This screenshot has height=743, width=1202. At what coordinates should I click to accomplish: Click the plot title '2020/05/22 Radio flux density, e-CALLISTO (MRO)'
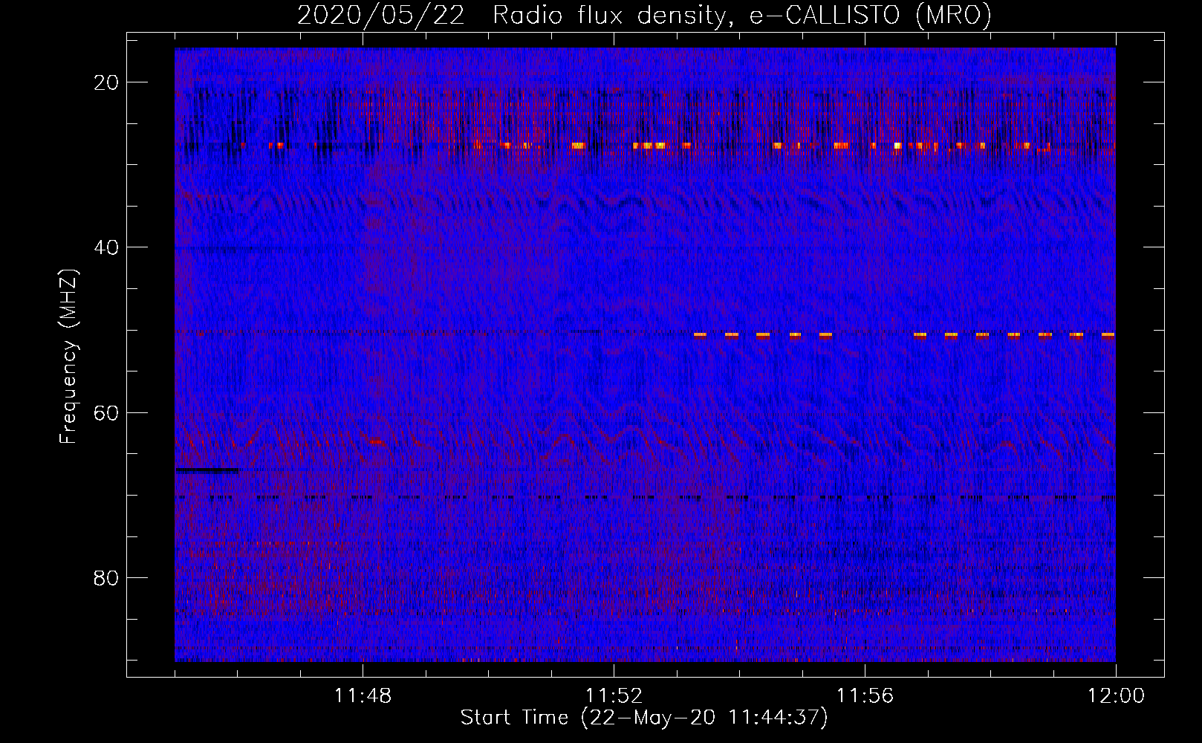pos(644,15)
